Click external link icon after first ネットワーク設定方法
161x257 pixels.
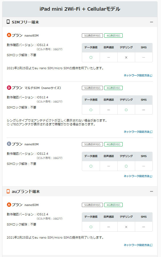click(x=151, y=76)
